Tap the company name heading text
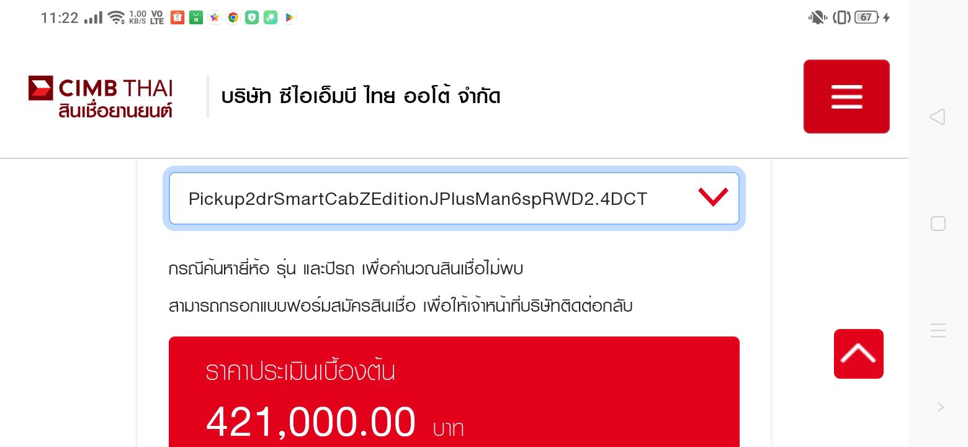Viewport: 968px width, 447px height. tap(361, 97)
